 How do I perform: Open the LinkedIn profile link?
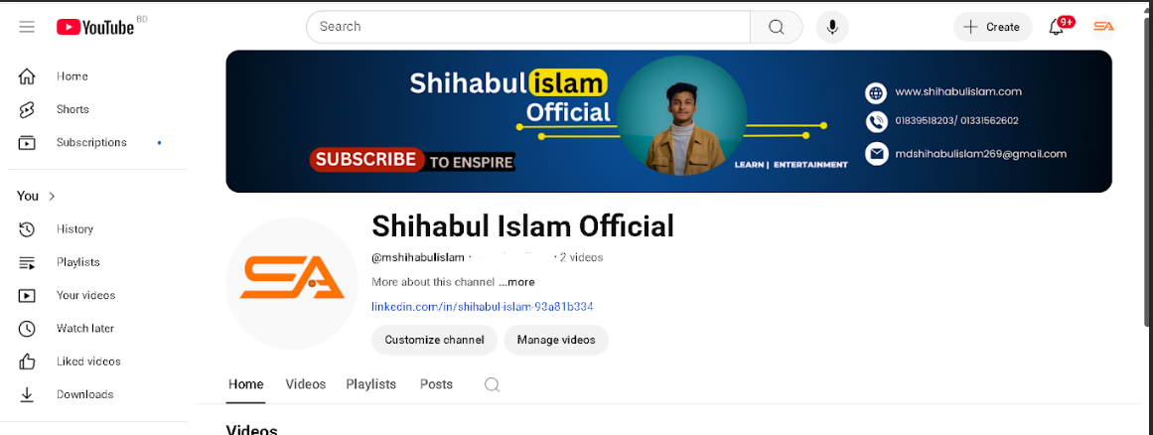click(x=483, y=307)
